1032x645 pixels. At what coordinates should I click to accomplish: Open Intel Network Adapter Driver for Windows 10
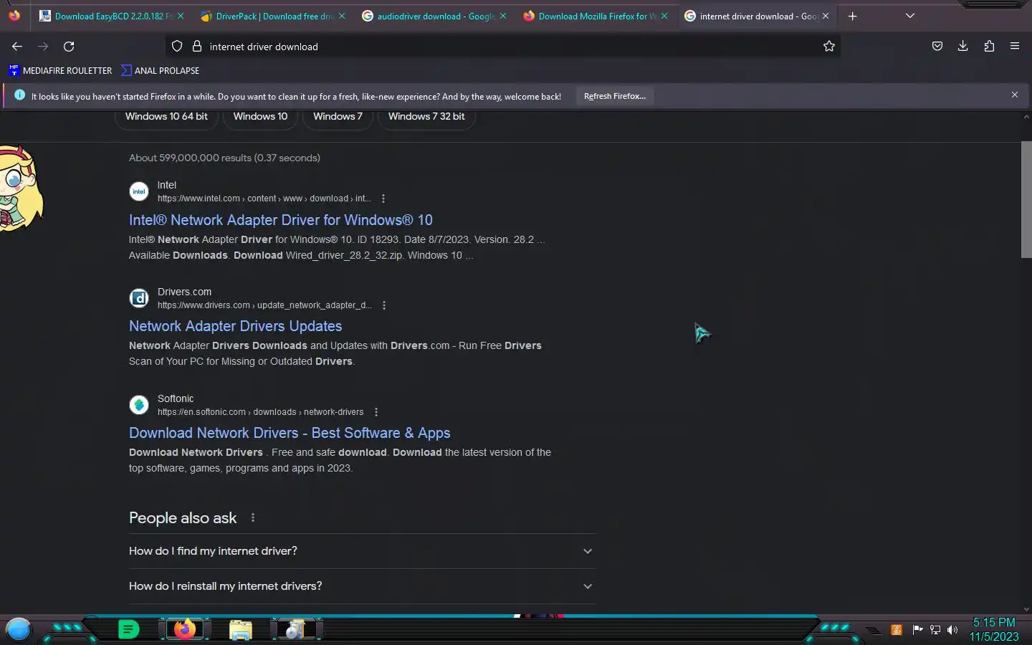coord(281,220)
